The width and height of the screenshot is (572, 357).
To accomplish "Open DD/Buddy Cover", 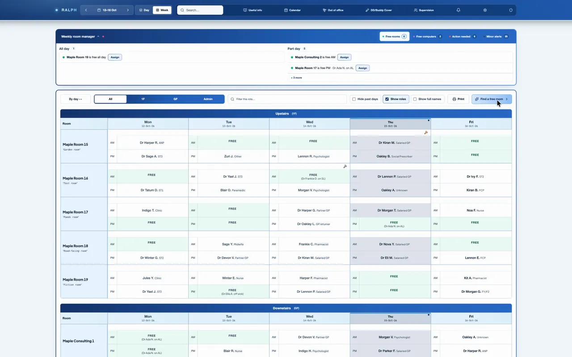I will pos(379,10).
